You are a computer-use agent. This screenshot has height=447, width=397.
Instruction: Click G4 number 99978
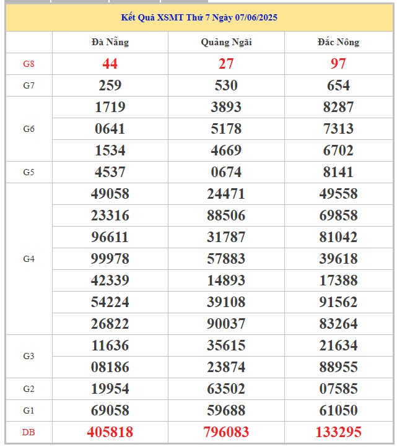coord(110,259)
